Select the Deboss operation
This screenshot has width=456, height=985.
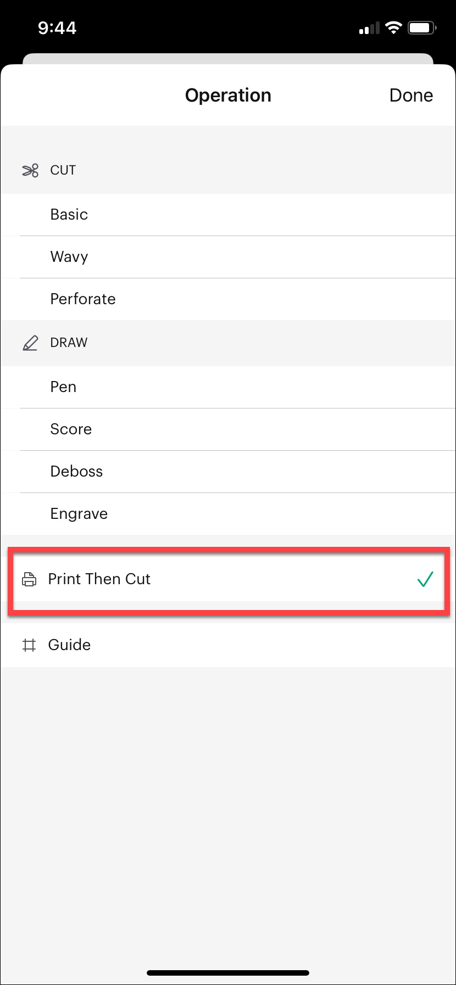[x=76, y=472]
